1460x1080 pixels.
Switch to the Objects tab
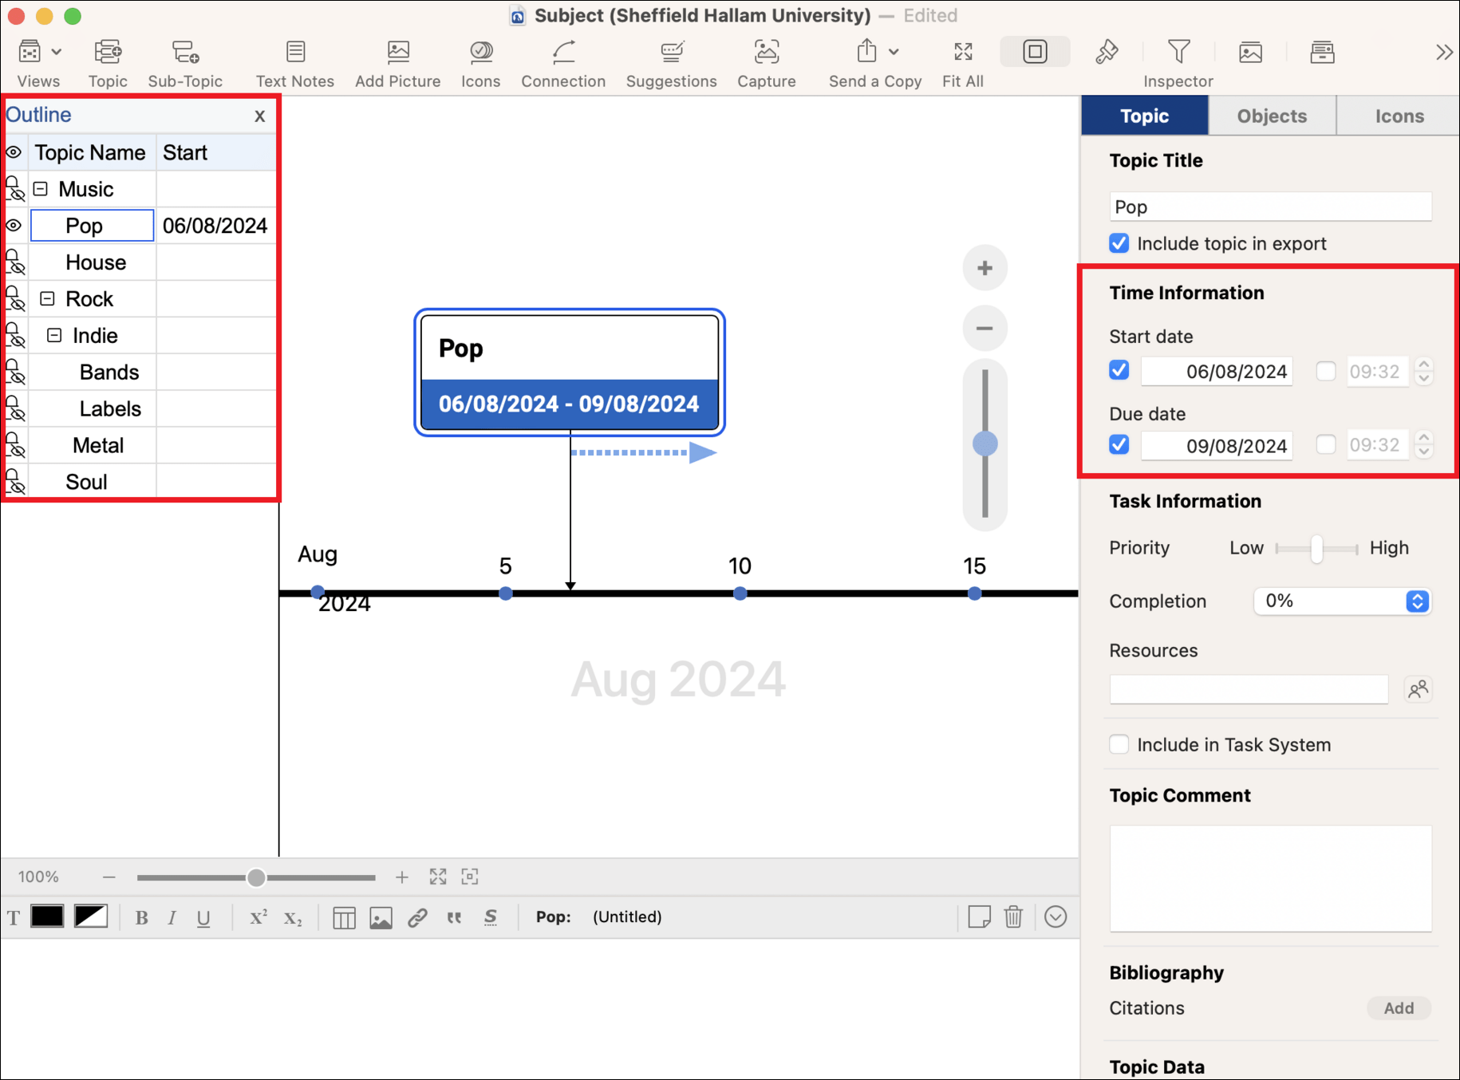pyautogui.click(x=1272, y=116)
